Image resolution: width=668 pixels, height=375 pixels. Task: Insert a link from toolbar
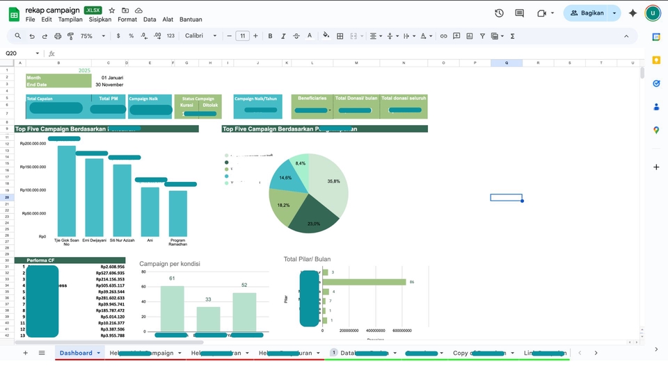pos(444,36)
